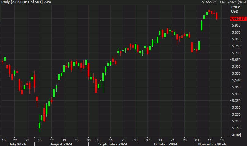Select the 5,300 price axis label
Screen dimensions: 247x146
236,107
